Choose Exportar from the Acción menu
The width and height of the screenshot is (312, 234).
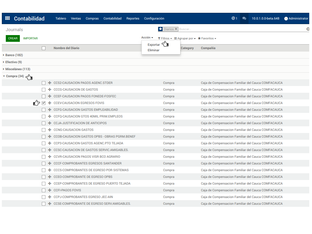tap(154, 45)
